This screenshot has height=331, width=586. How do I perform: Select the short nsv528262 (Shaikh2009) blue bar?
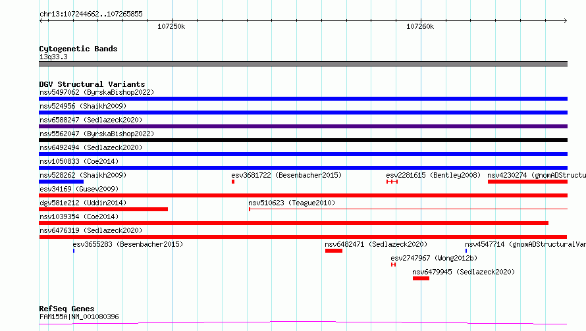click(x=61, y=182)
